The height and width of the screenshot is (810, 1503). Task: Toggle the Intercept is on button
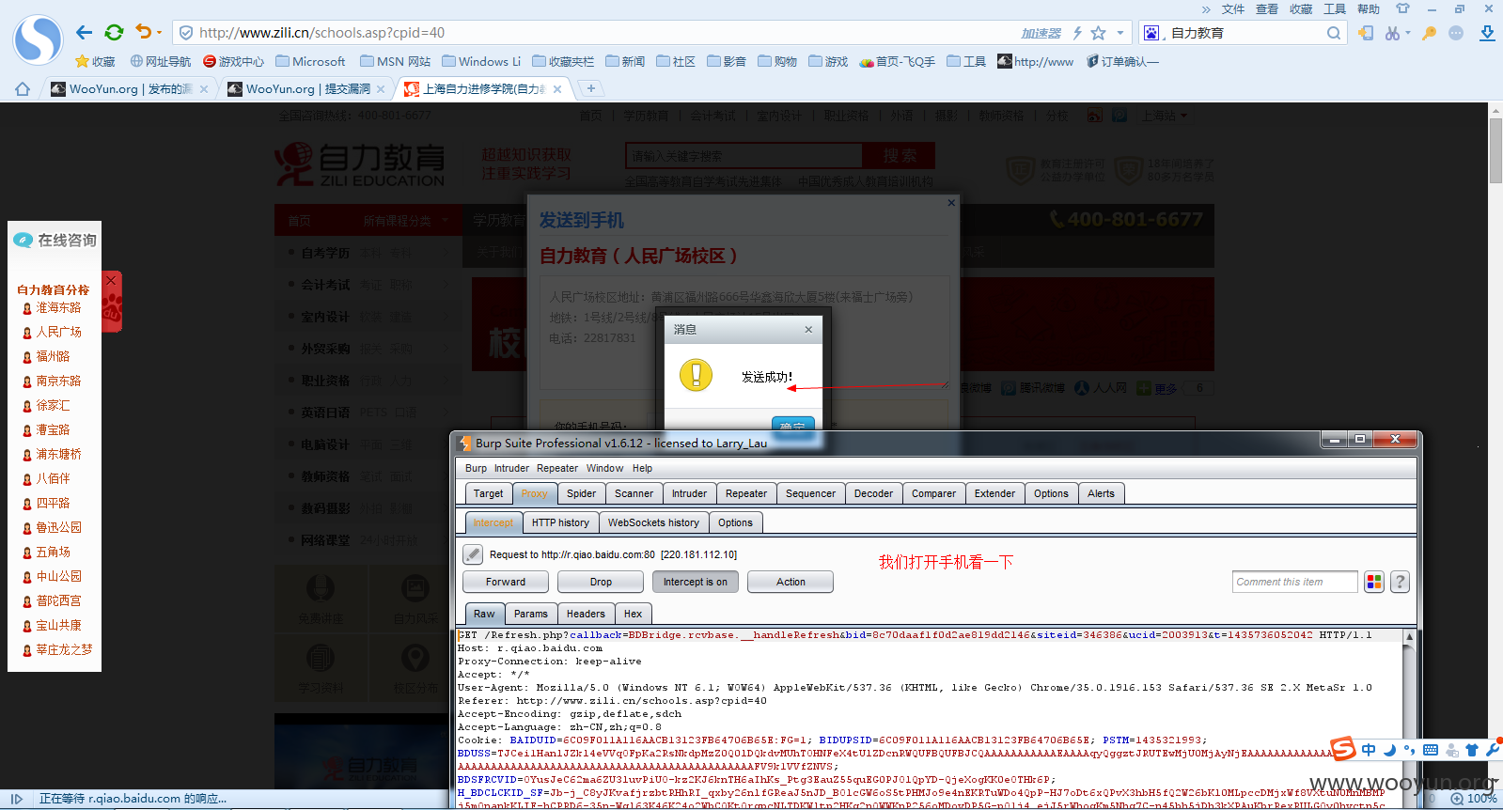coord(695,582)
